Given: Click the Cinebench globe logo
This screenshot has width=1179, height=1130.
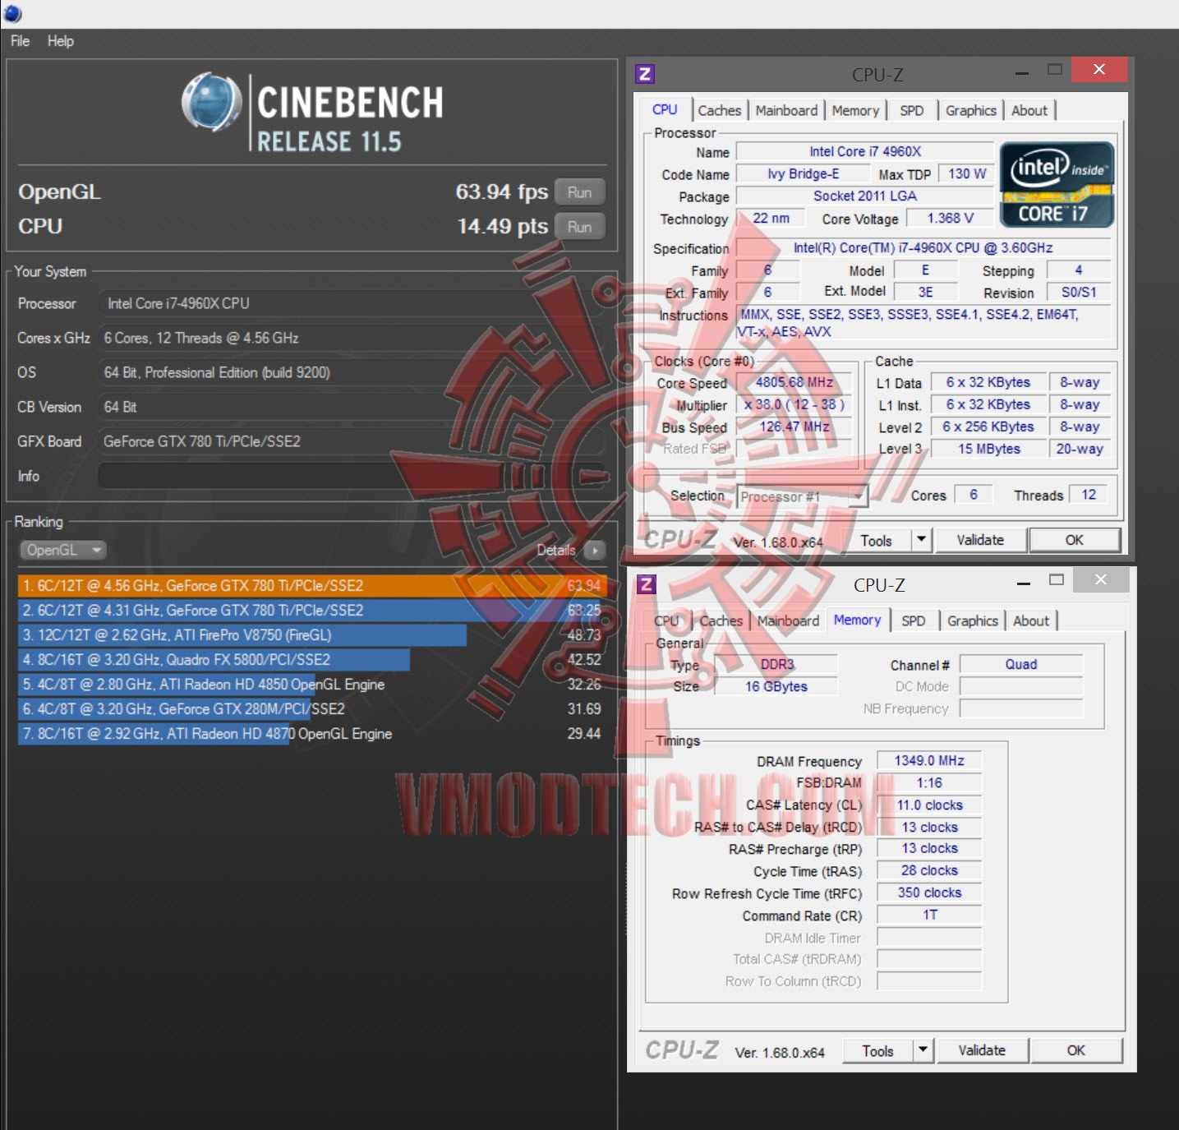Looking at the screenshot, I should tap(212, 103).
